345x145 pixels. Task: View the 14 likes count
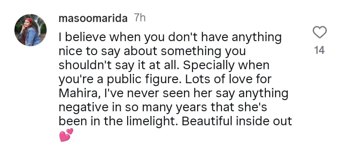[319, 50]
